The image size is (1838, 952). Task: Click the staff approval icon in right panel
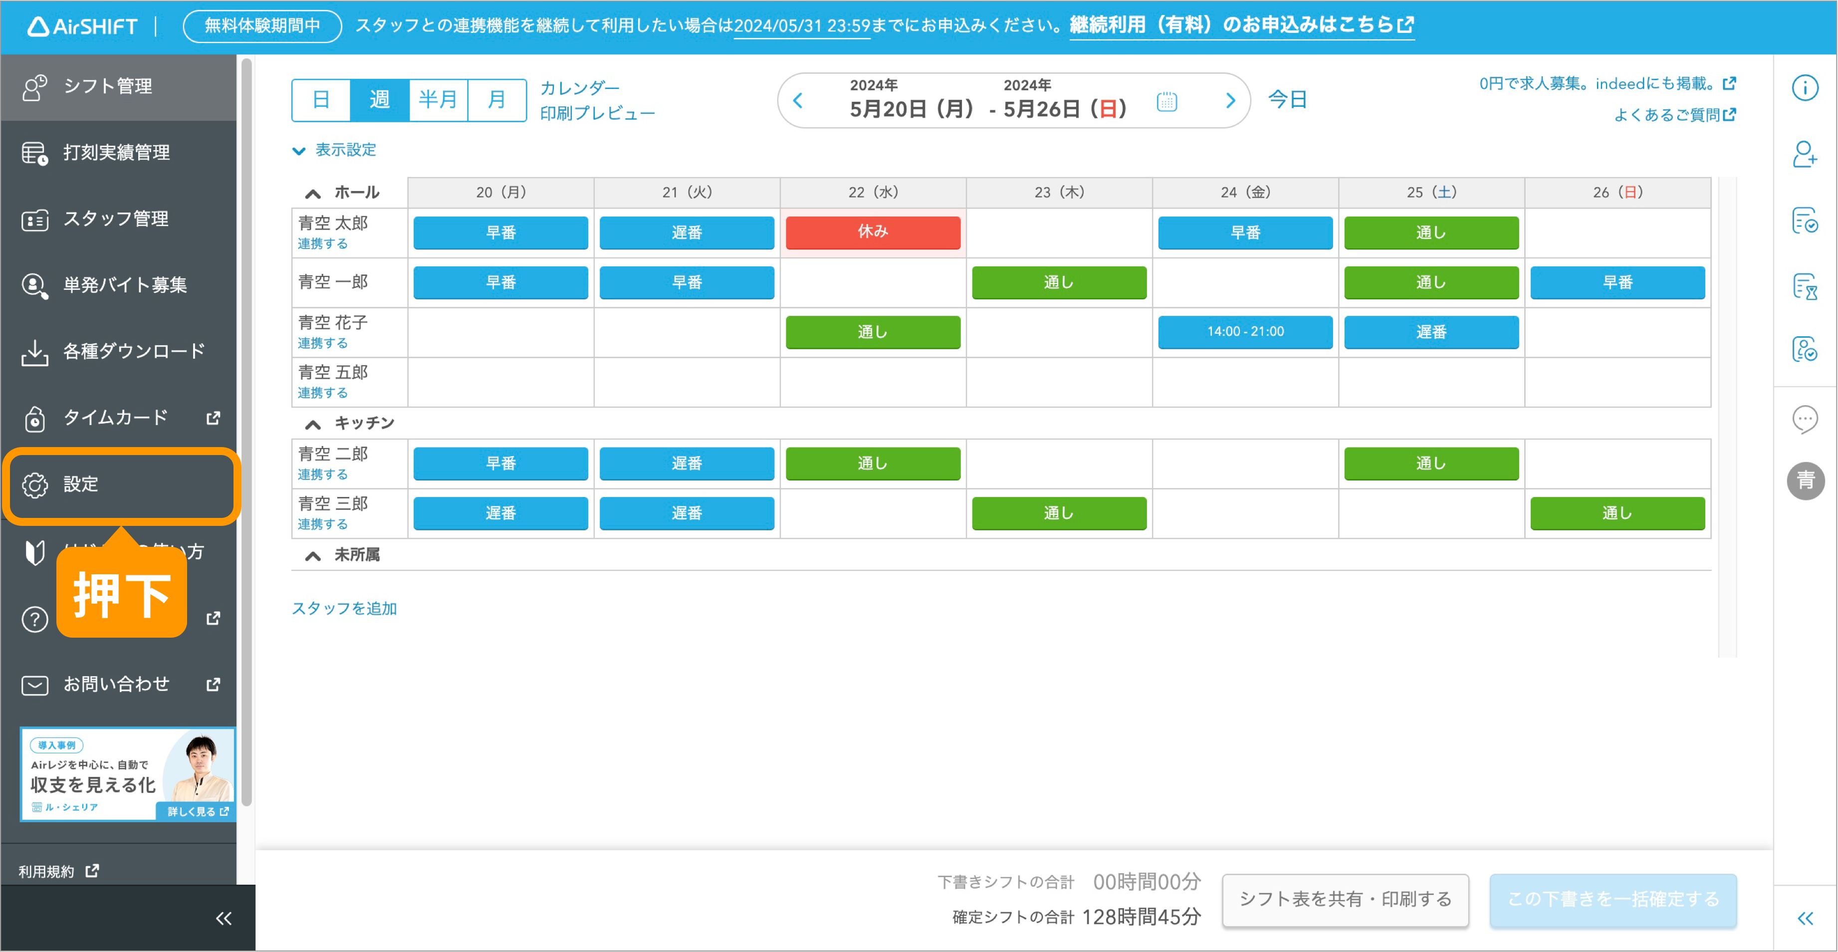click(x=1805, y=350)
